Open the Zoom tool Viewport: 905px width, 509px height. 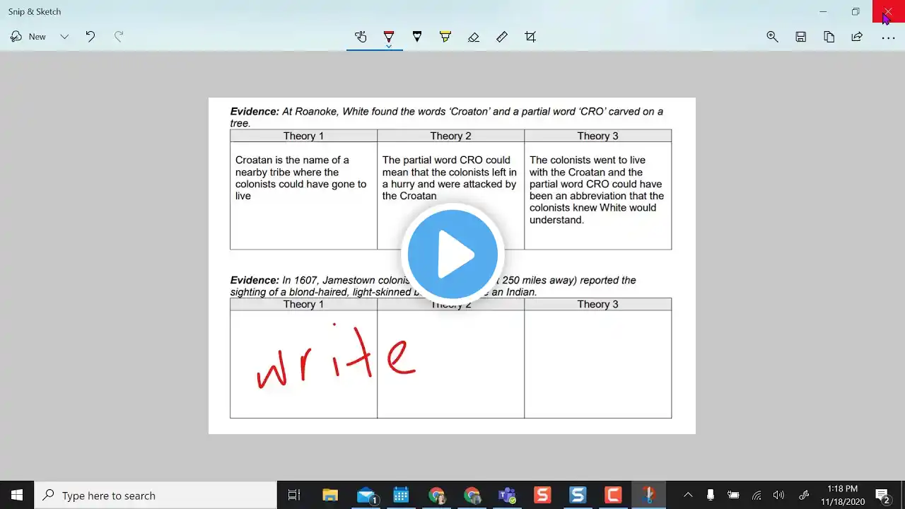pyautogui.click(x=773, y=37)
